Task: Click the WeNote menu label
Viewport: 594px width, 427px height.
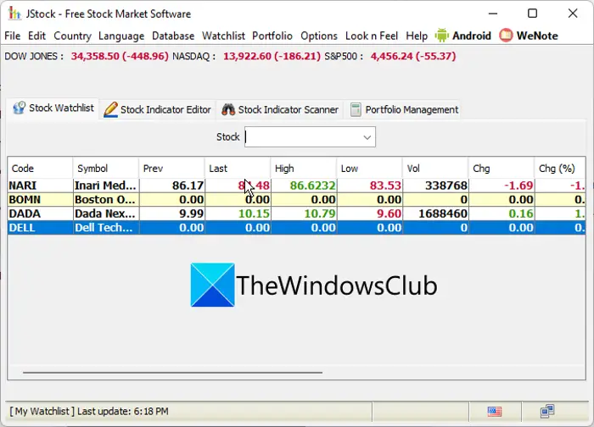Action: point(537,36)
